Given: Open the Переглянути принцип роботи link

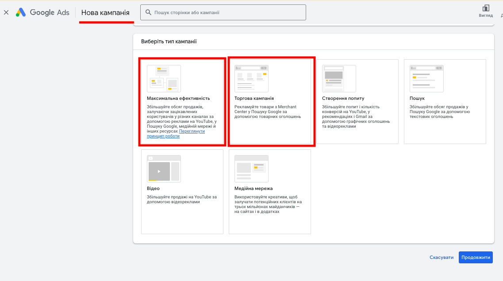Looking at the screenshot, I should coord(176,133).
